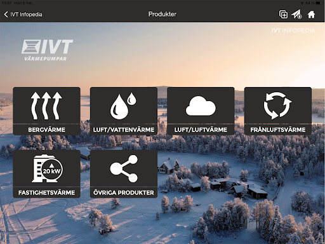
Task: Tap the add-to-collection plus icon
Action: point(283,15)
